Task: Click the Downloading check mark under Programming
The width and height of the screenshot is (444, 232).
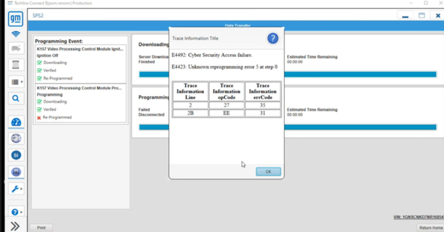Action: [x=39, y=102]
